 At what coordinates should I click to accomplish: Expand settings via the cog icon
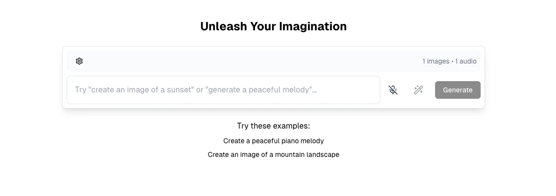[x=79, y=61]
